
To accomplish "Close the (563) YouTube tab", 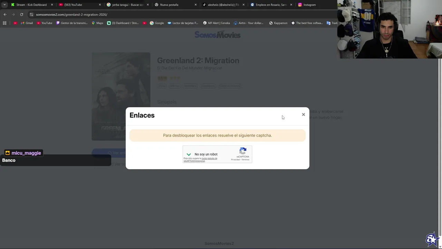I will pyautogui.click(x=100, y=5).
